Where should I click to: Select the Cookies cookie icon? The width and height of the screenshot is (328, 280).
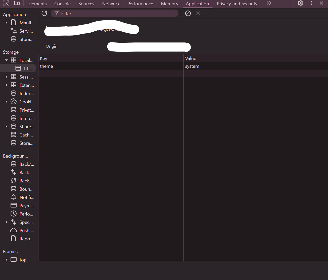pyautogui.click(x=14, y=102)
